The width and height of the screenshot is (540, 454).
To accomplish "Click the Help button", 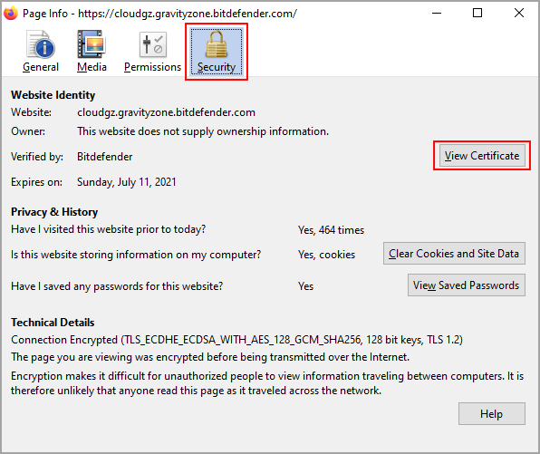I will pyautogui.click(x=491, y=414).
